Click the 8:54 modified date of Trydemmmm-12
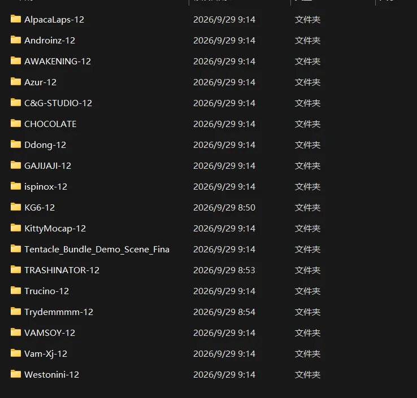 point(224,312)
